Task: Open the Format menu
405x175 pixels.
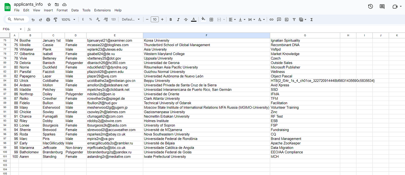Action: pyautogui.click(x=62, y=10)
